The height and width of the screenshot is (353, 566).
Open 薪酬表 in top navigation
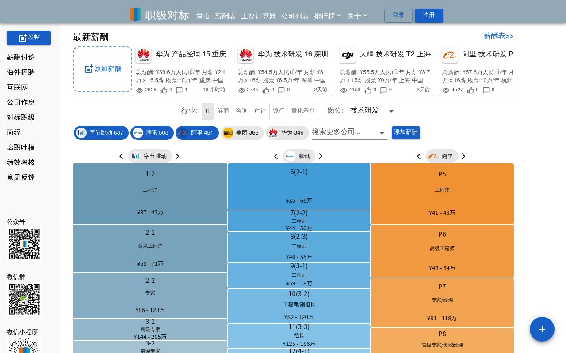226,16
